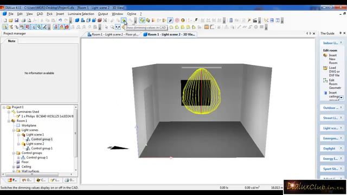Expand the Ceiling tree node
Image resolution: width=347 pixels, height=195 pixels.
point(14,167)
